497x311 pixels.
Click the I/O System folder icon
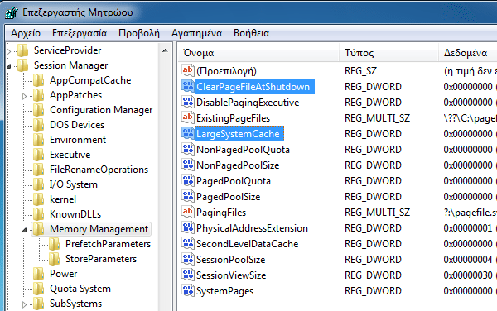click(x=39, y=184)
